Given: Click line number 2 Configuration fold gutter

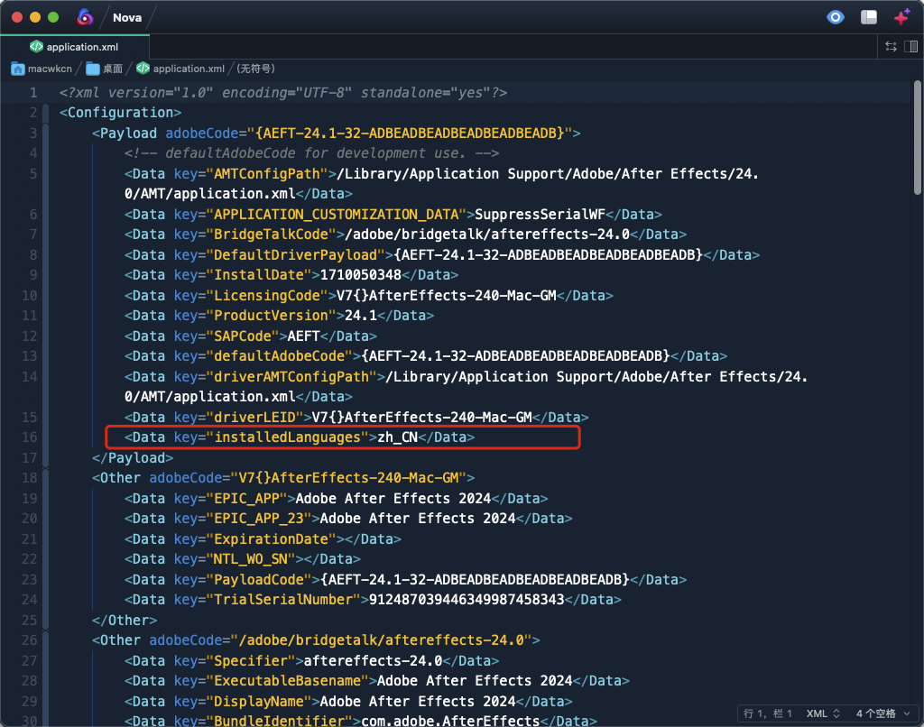Looking at the screenshot, I should (x=32, y=113).
